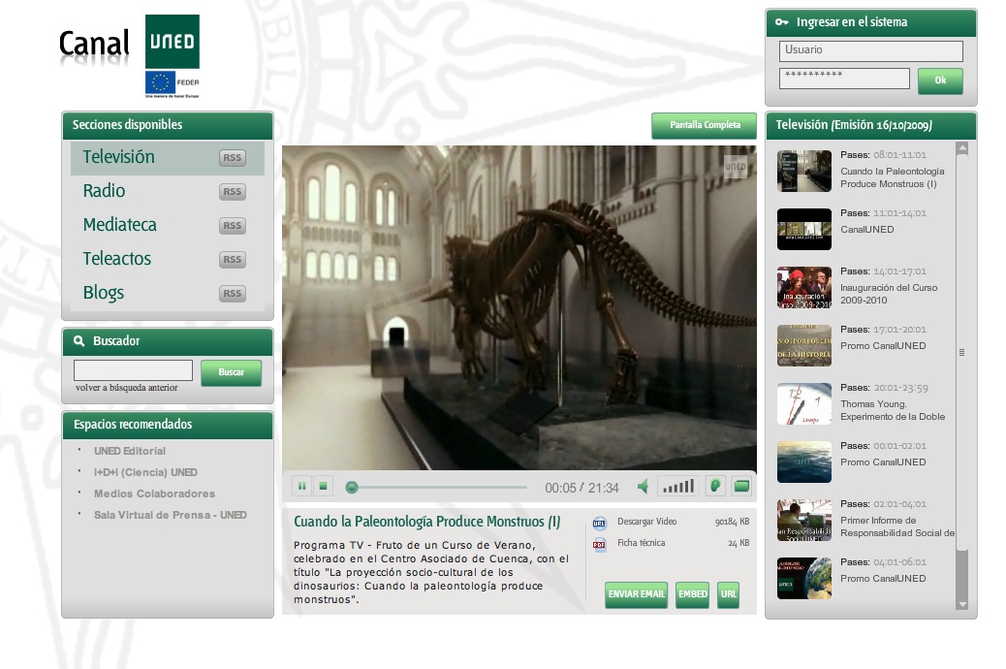Click the RSS badge next to Radio
Screen dimensions: 1006x669
click(x=232, y=192)
